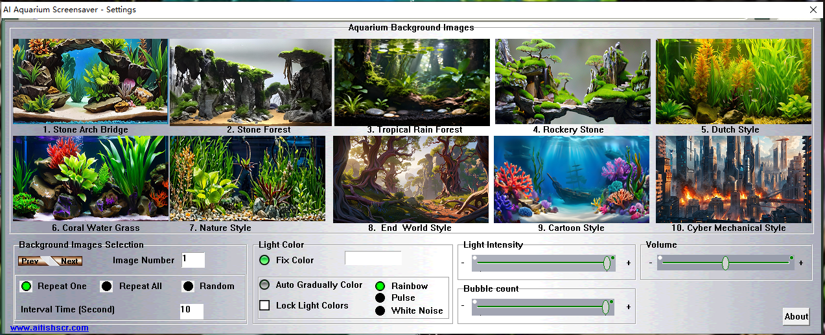Select the Stone Arch Bridge background thumbnail
The width and height of the screenshot is (825, 335).
coord(90,81)
